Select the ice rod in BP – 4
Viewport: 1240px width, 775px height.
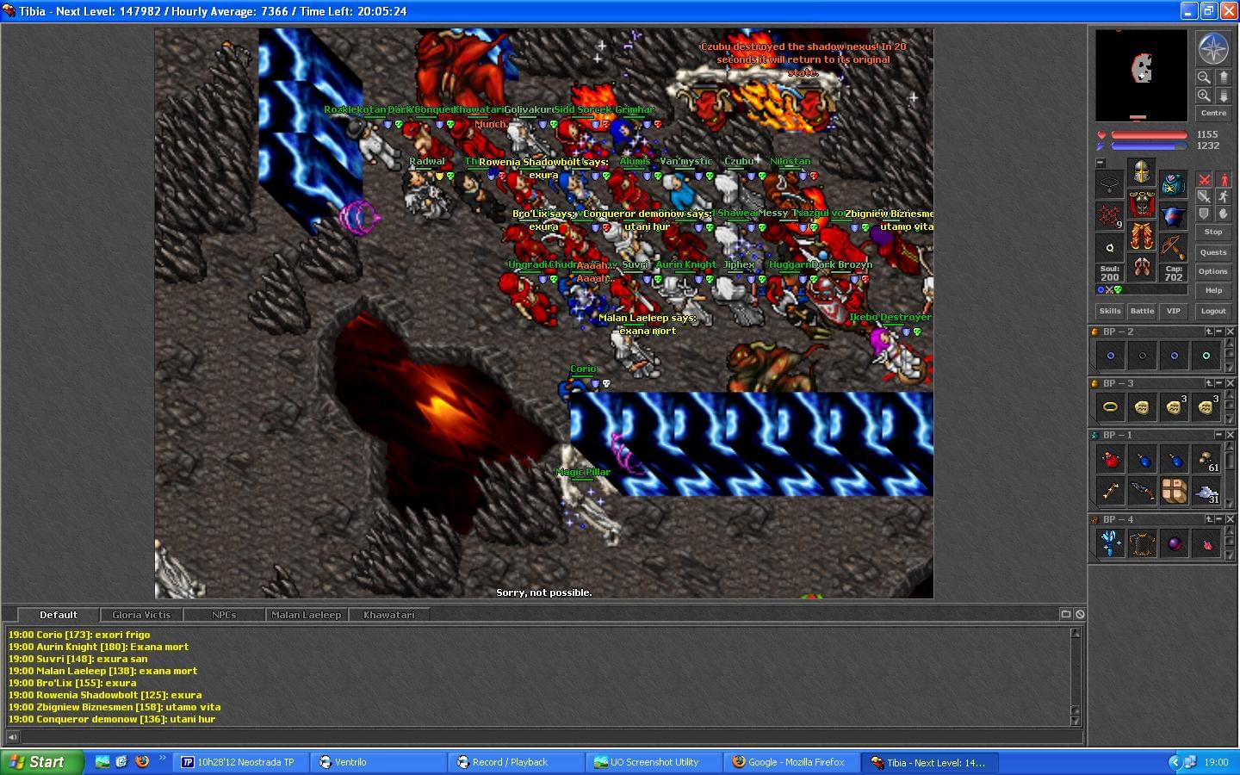[x=1111, y=543]
